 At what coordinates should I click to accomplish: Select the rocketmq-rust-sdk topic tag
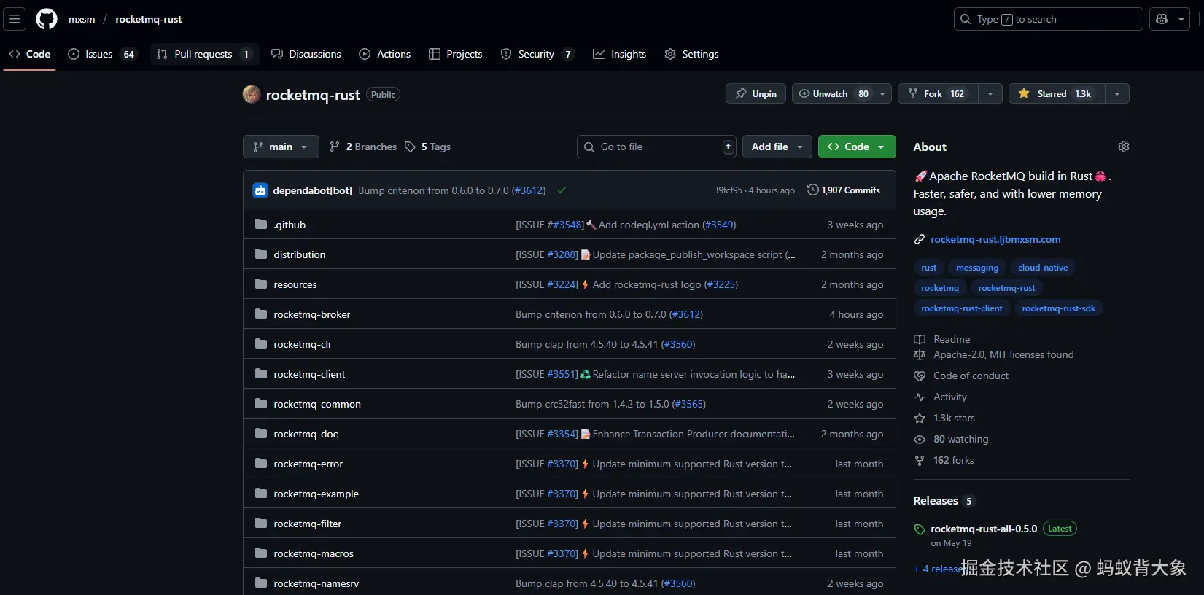tap(1059, 308)
